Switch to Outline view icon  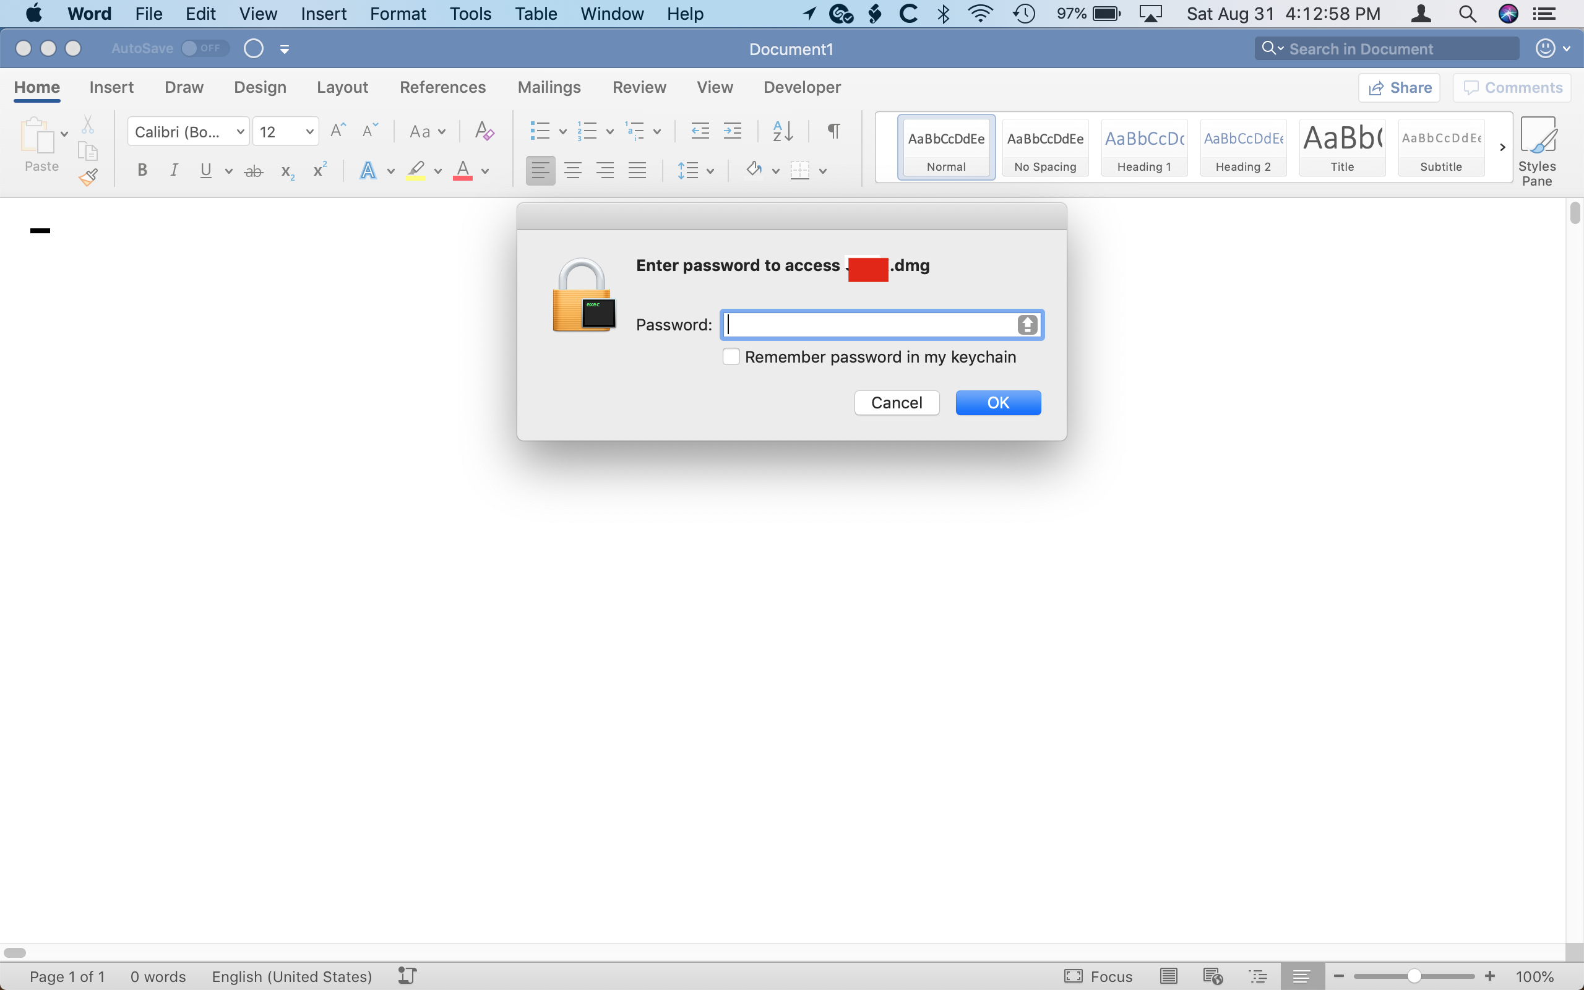coord(1257,976)
